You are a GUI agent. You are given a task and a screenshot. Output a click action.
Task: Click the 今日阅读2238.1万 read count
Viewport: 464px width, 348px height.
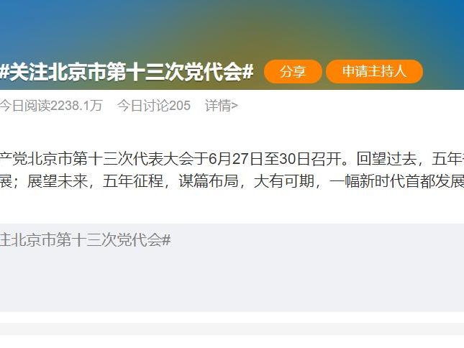click(51, 106)
